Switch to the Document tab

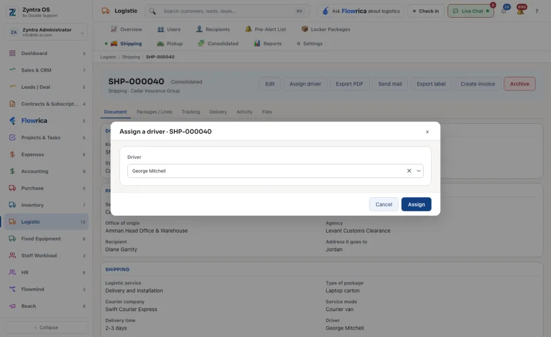(x=115, y=112)
